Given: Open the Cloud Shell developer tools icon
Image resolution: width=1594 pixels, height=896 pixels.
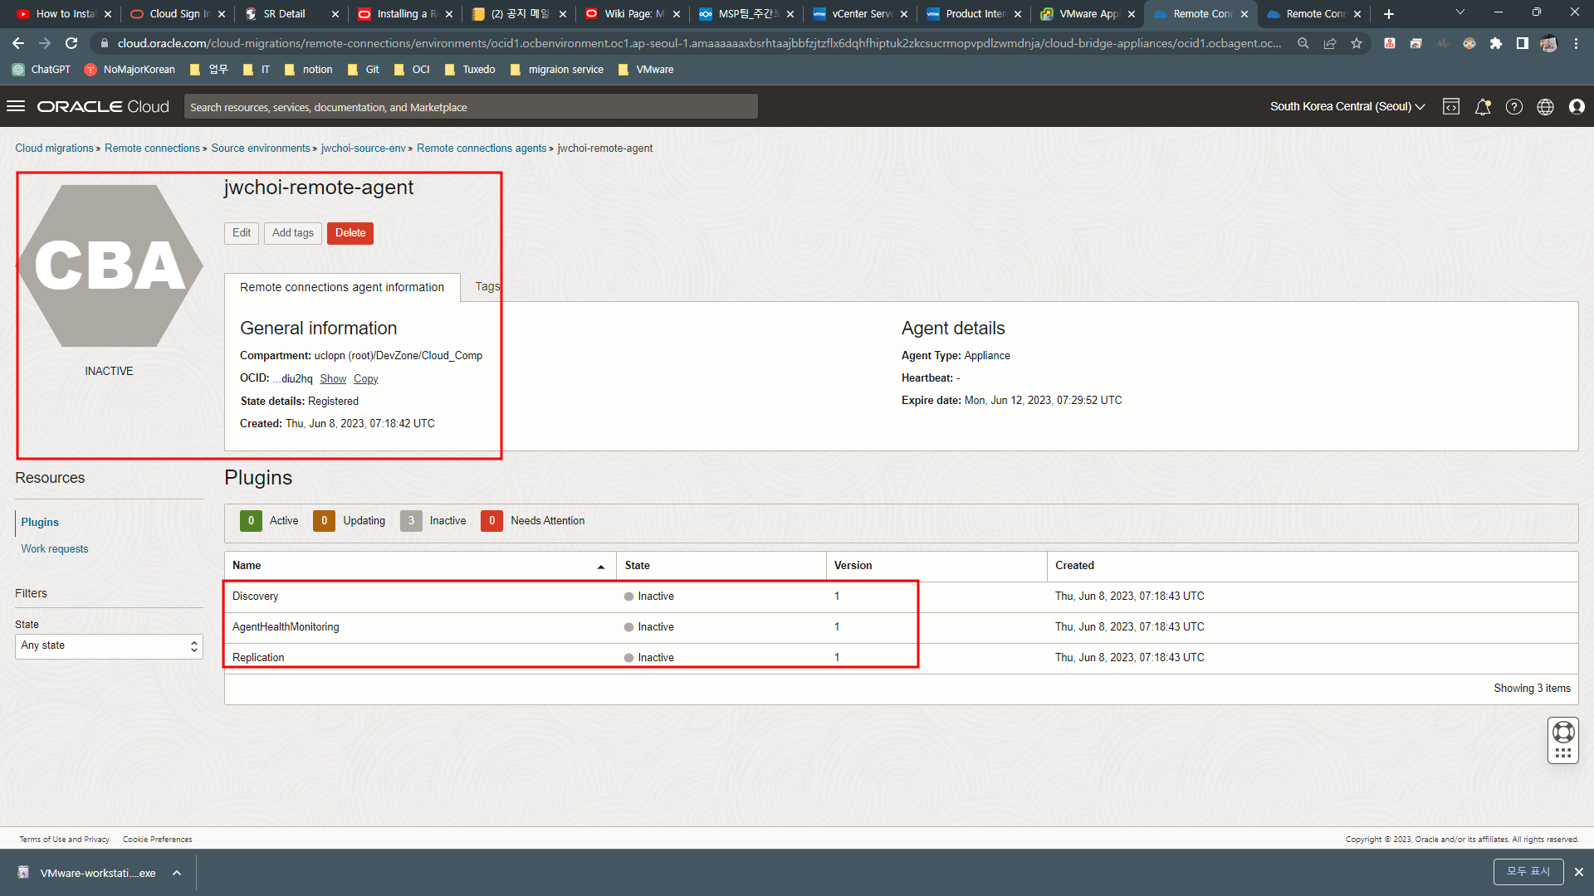Looking at the screenshot, I should tap(1450, 106).
